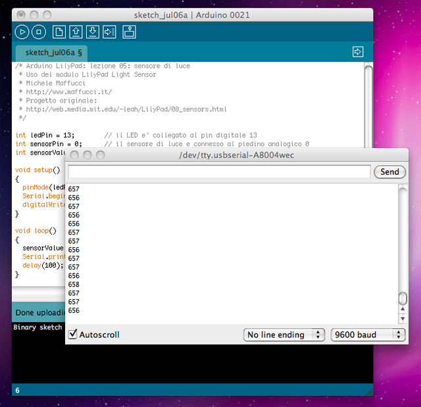The width and height of the screenshot is (421, 407).
Task: Click serial monitor scrollbar down arrow
Action: [403, 319]
